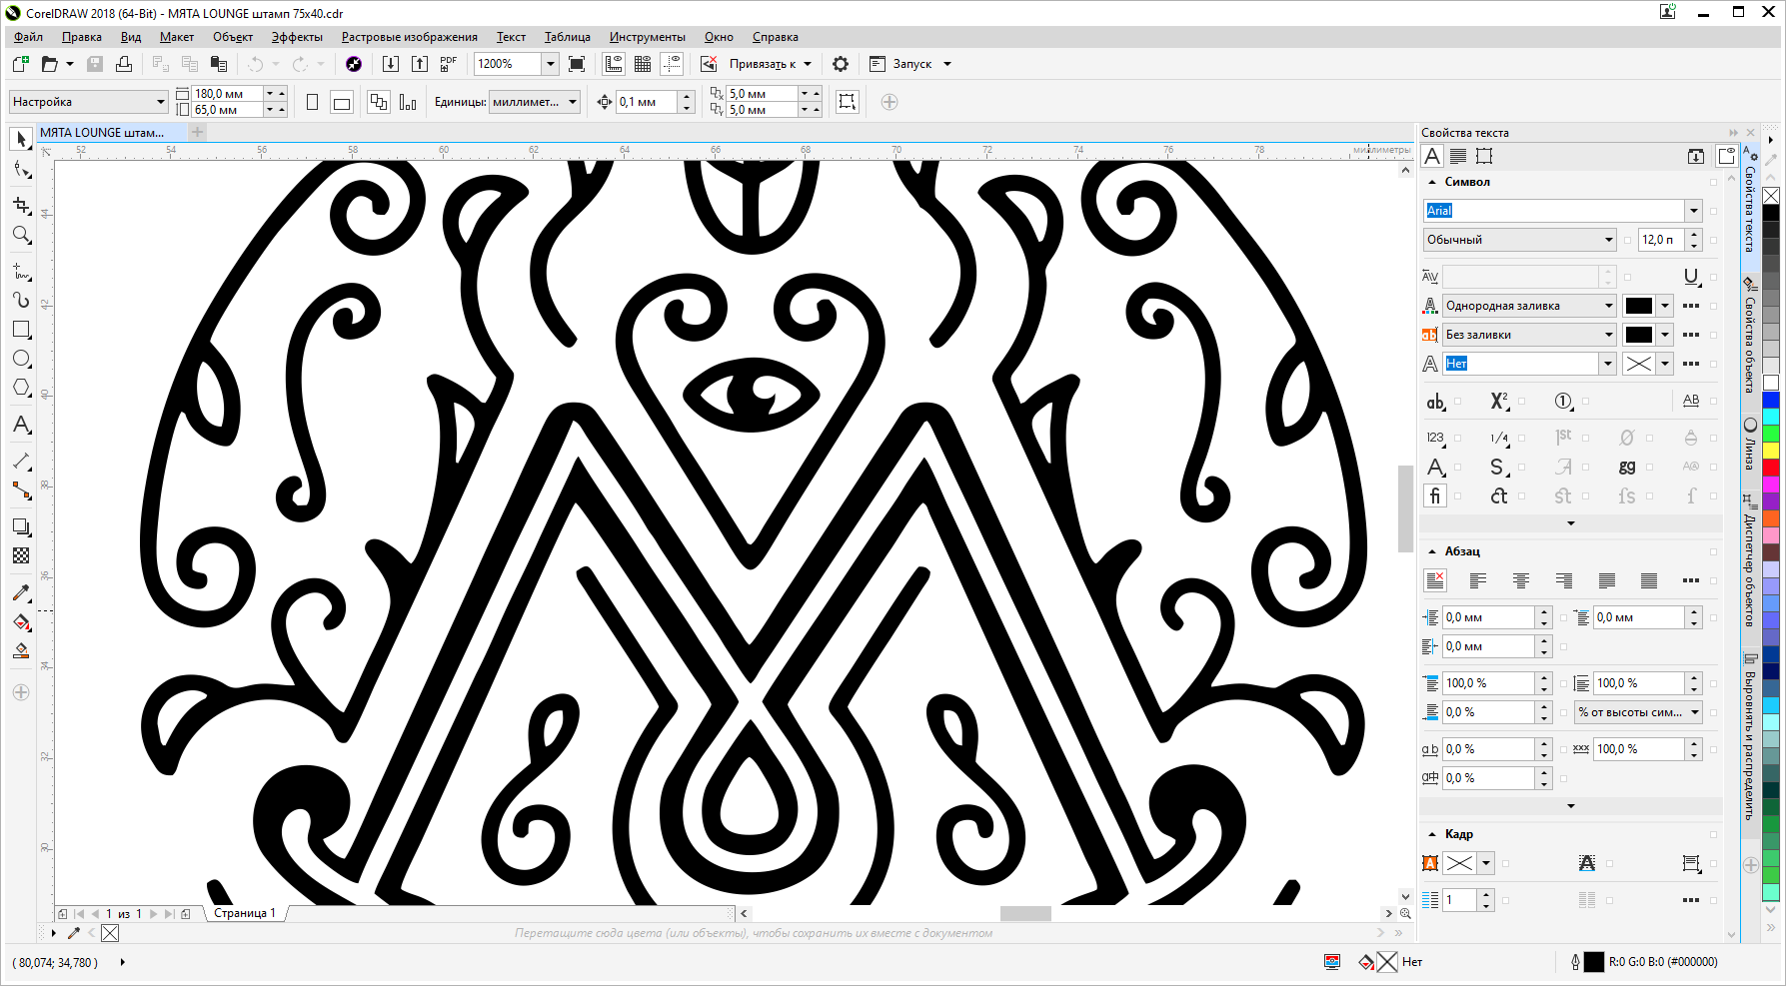Viewport: 1786px width, 986px height.
Task: Select the Color Eyedropper tool
Action: (x=21, y=592)
